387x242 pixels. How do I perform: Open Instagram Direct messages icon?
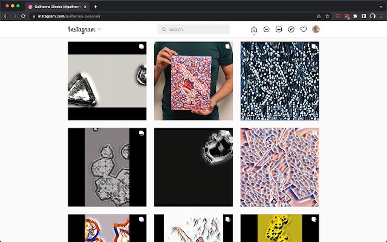click(266, 29)
